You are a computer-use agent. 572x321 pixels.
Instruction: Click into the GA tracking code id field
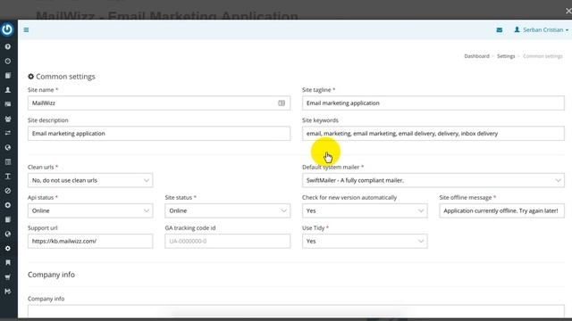(227, 241)
